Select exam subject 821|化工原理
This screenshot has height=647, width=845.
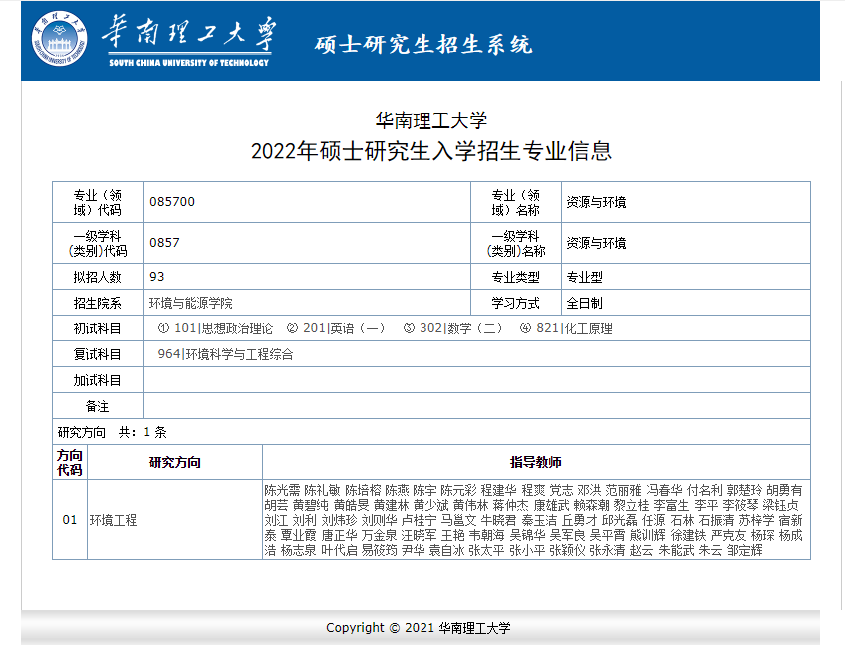point(574,328)
